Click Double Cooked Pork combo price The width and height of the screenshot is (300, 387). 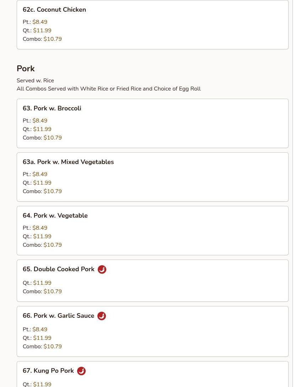click(x=53, y=291)
